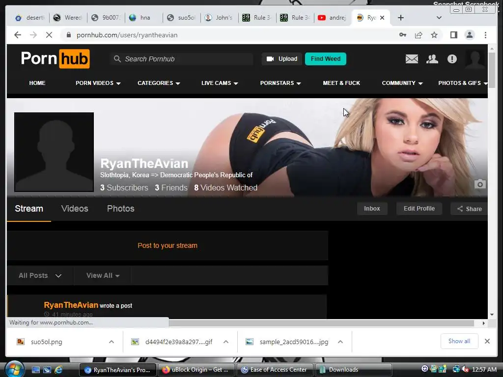Open Ease of Access Center taskbar window

tap(275, 370)
